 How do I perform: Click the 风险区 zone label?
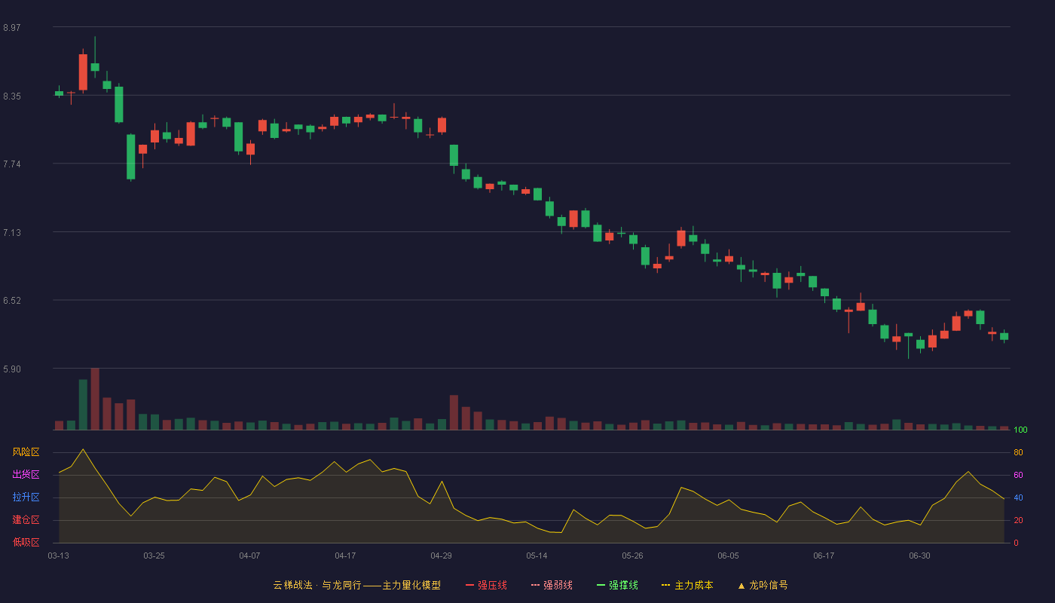26,452
